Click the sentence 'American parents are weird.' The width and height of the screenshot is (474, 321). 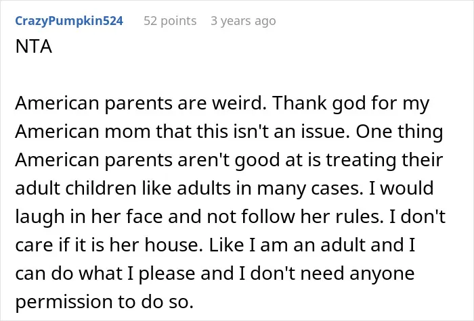pos(141,103)
